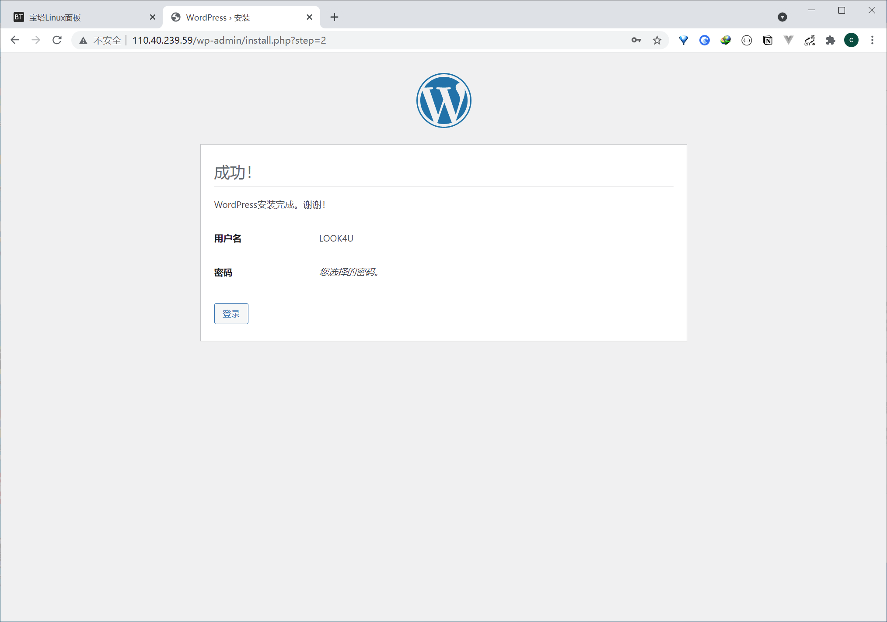
Task: Click the address bar URL
Action: [229, 40]
